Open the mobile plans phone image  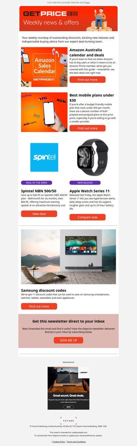[44, 112]
